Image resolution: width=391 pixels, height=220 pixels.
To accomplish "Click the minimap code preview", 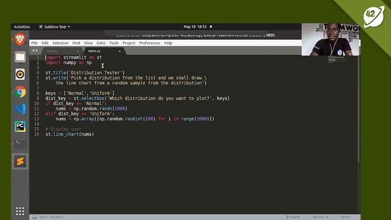I will 337,60.
